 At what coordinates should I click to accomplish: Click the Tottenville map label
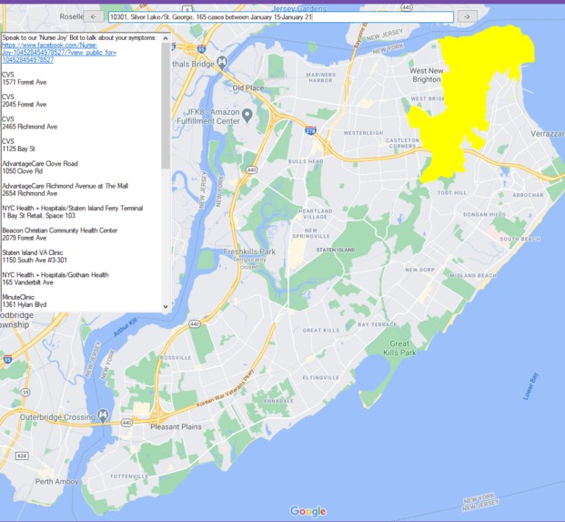[x=129, y=476]
